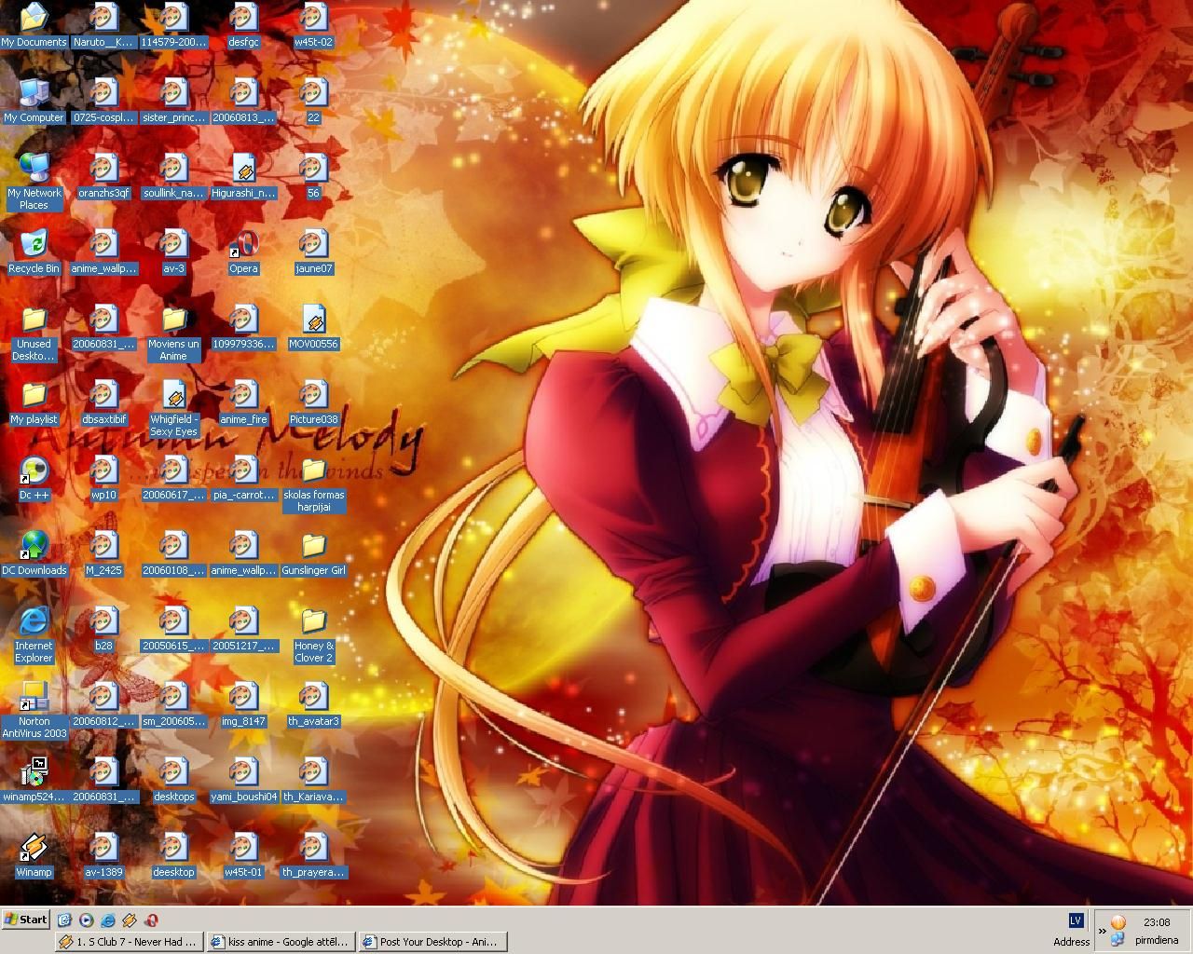The width and height of the screenshot is (1193, 954).
Task: Select the oranzhs3qf image file
Action: point(103,176)
